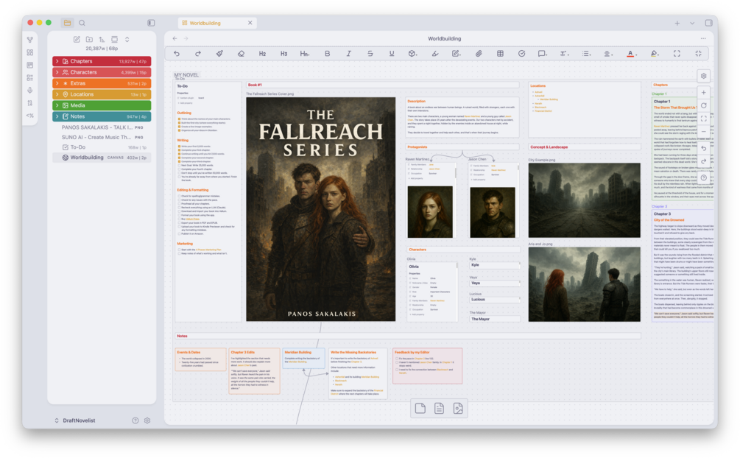Open the SUNO AI PNG file
This screenshot has width=740, height=458.
point(102,138)
